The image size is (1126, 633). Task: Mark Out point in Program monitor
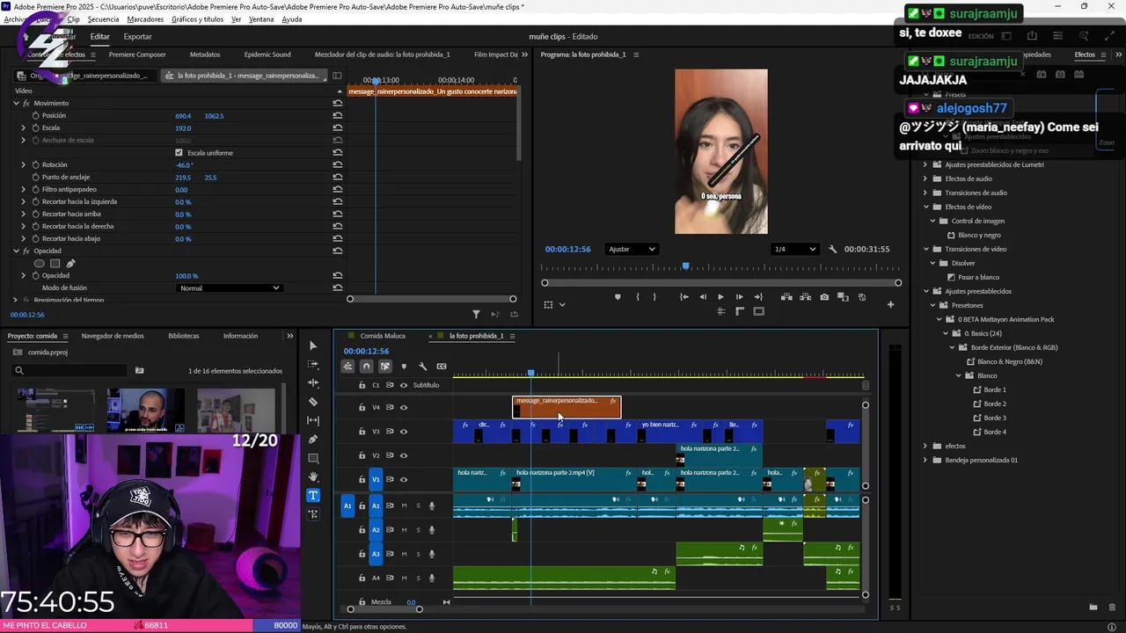tap(654, 297)
